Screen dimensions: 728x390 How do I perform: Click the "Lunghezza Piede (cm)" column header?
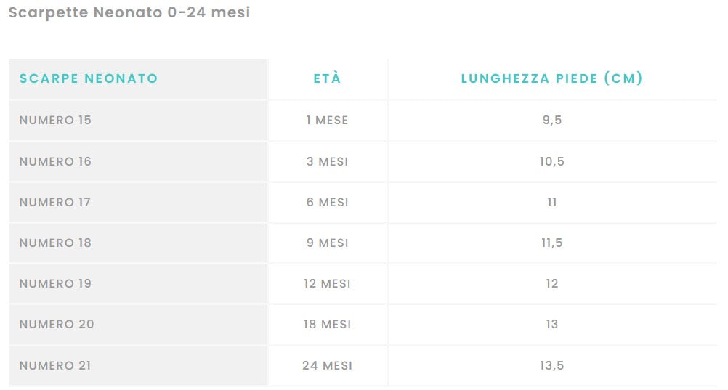(552, 78)
